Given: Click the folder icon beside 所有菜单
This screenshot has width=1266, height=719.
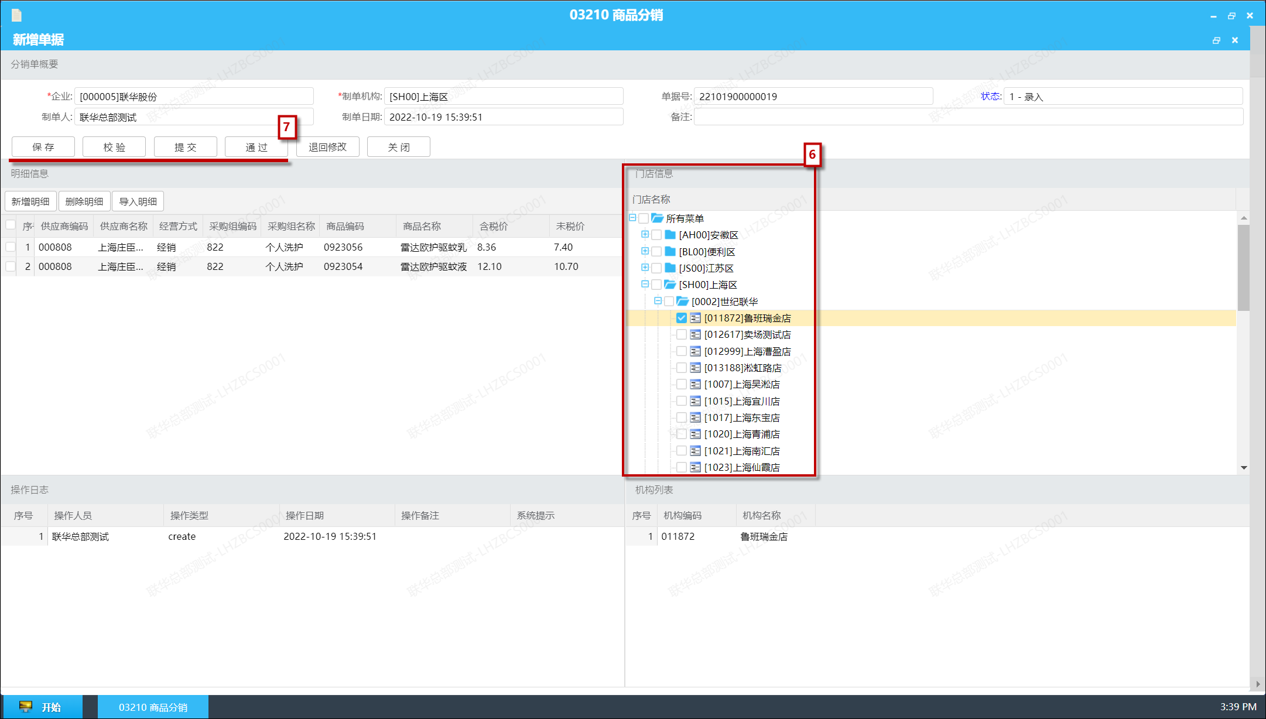Looking at the screenshot, I should pyautogui.click(x=658, y=218).
